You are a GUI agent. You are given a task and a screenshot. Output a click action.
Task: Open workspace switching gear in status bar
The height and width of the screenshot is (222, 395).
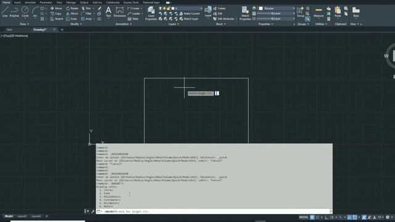pyautogui.click(x=388, y=217)
